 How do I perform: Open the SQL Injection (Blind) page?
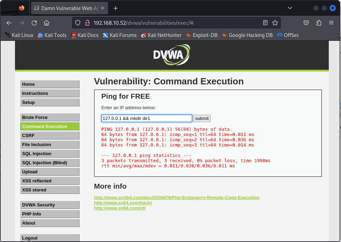50,162
